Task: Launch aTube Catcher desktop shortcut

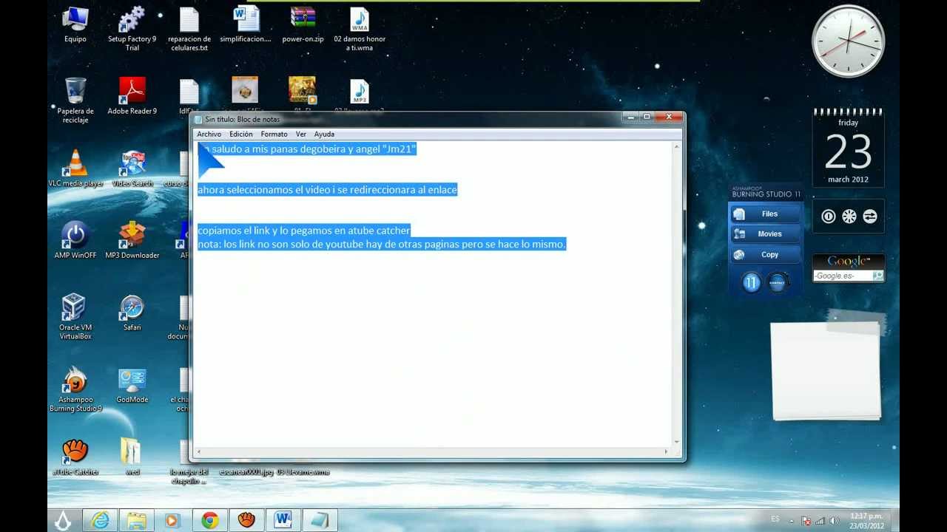Action: click(75, 457)
